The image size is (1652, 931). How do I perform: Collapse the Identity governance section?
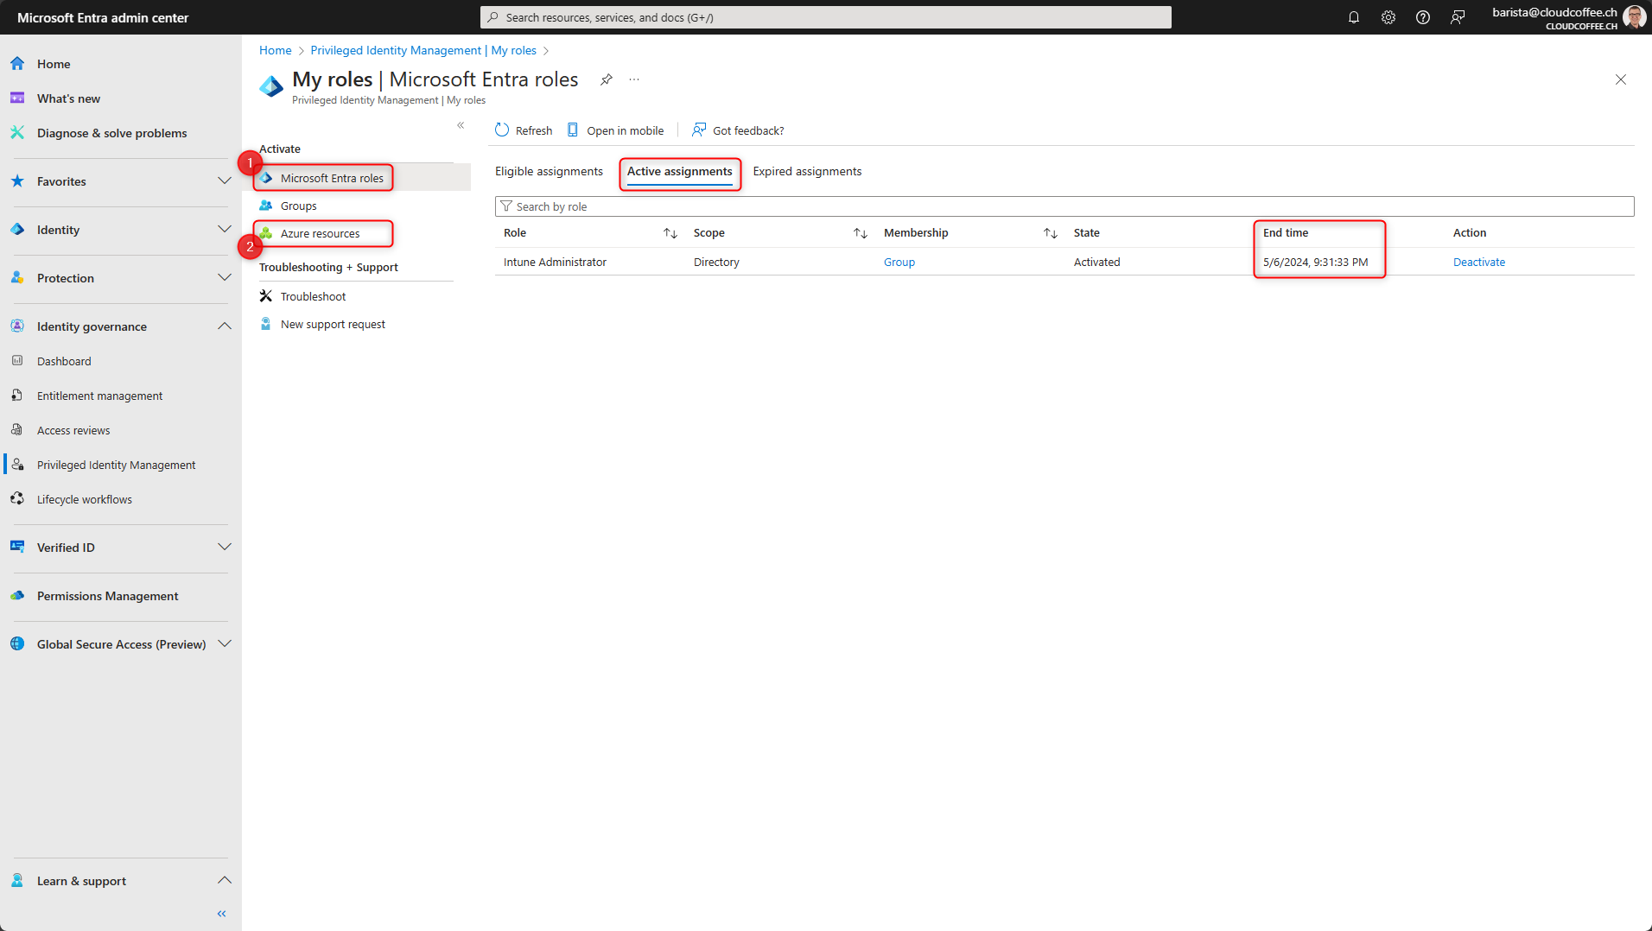[225, 326]
